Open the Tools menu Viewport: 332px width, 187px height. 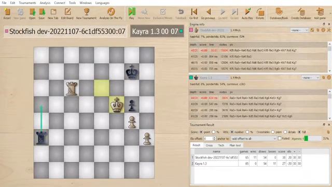[x=72, y=3]
